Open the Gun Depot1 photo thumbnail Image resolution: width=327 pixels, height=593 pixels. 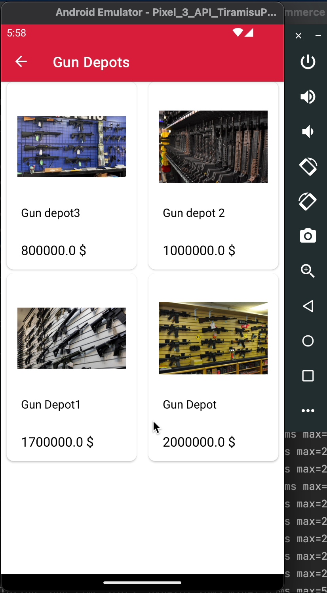pos(72,338)
